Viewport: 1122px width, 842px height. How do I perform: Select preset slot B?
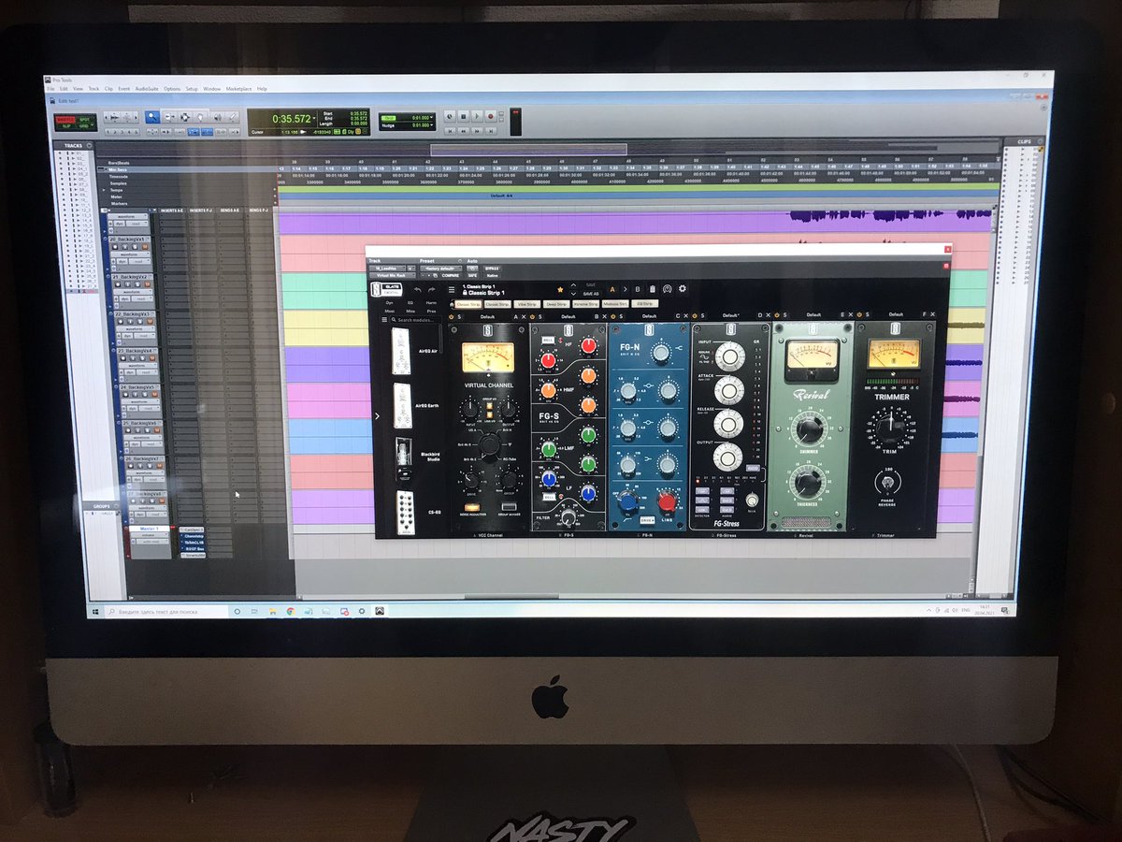coord(638,289)
